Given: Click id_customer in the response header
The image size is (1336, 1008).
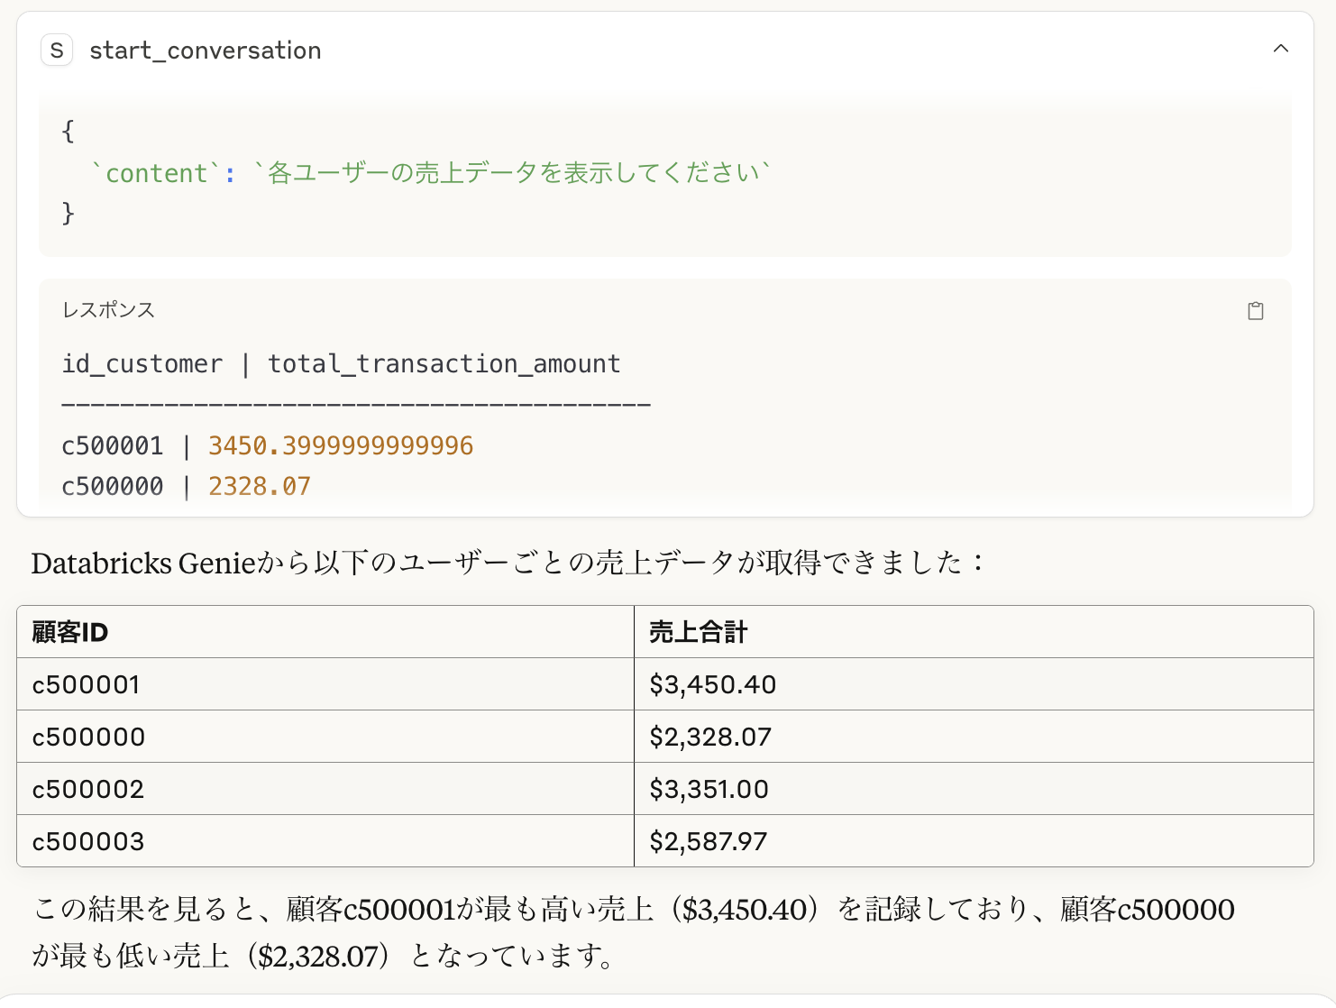Looking at the screenshot, I should tap(142, 363).
